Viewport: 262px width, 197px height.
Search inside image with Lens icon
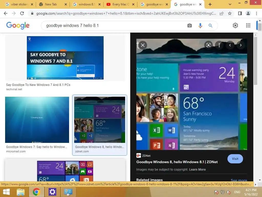208,45
